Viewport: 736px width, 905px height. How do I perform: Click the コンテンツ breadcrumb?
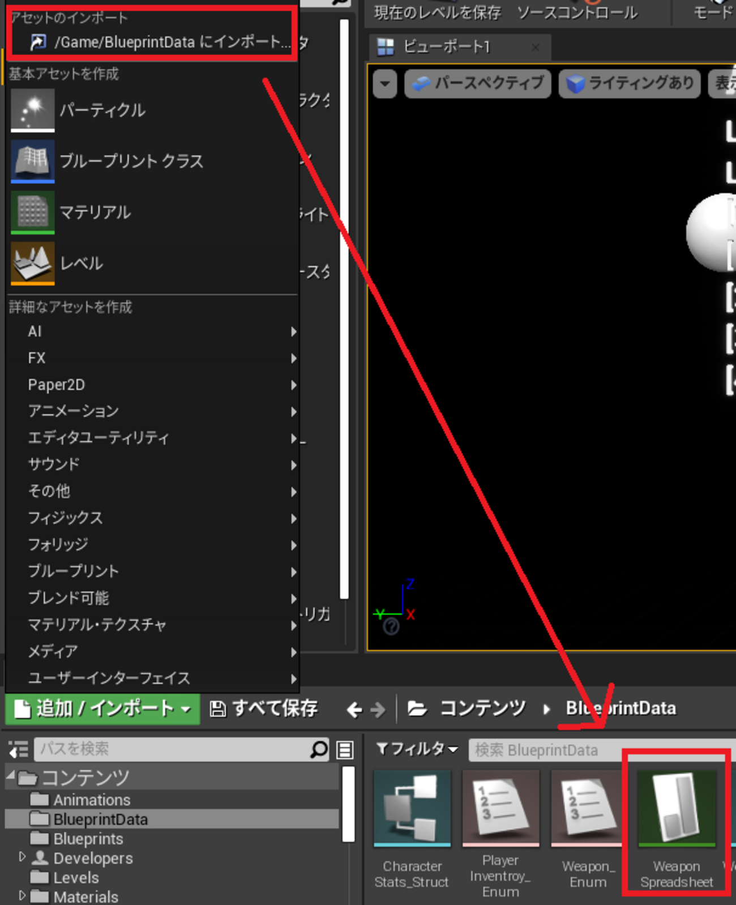coord(483,708)
